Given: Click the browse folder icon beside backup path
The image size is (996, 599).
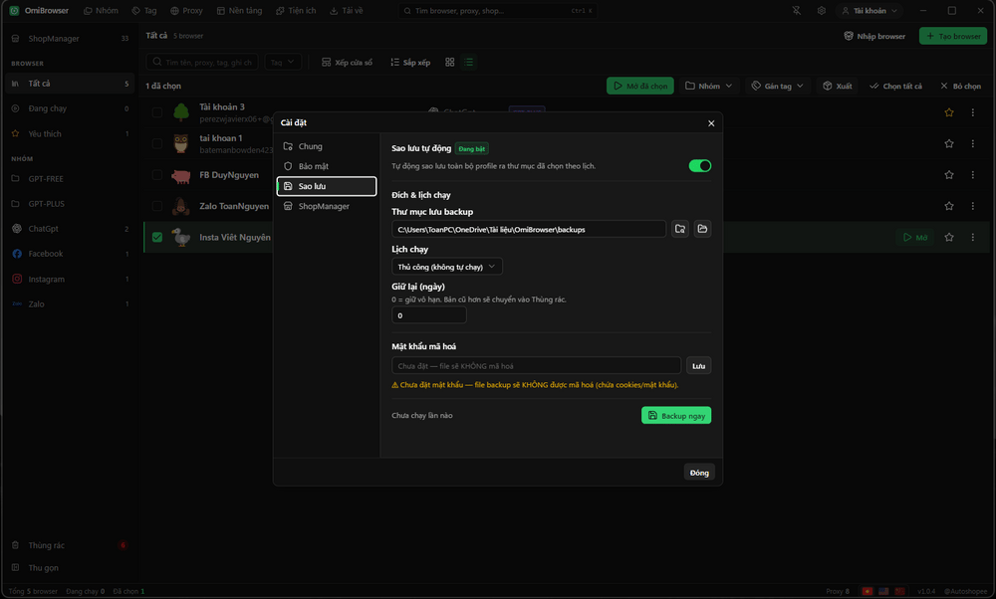Looking at the screenshot, I should [680, 229].
